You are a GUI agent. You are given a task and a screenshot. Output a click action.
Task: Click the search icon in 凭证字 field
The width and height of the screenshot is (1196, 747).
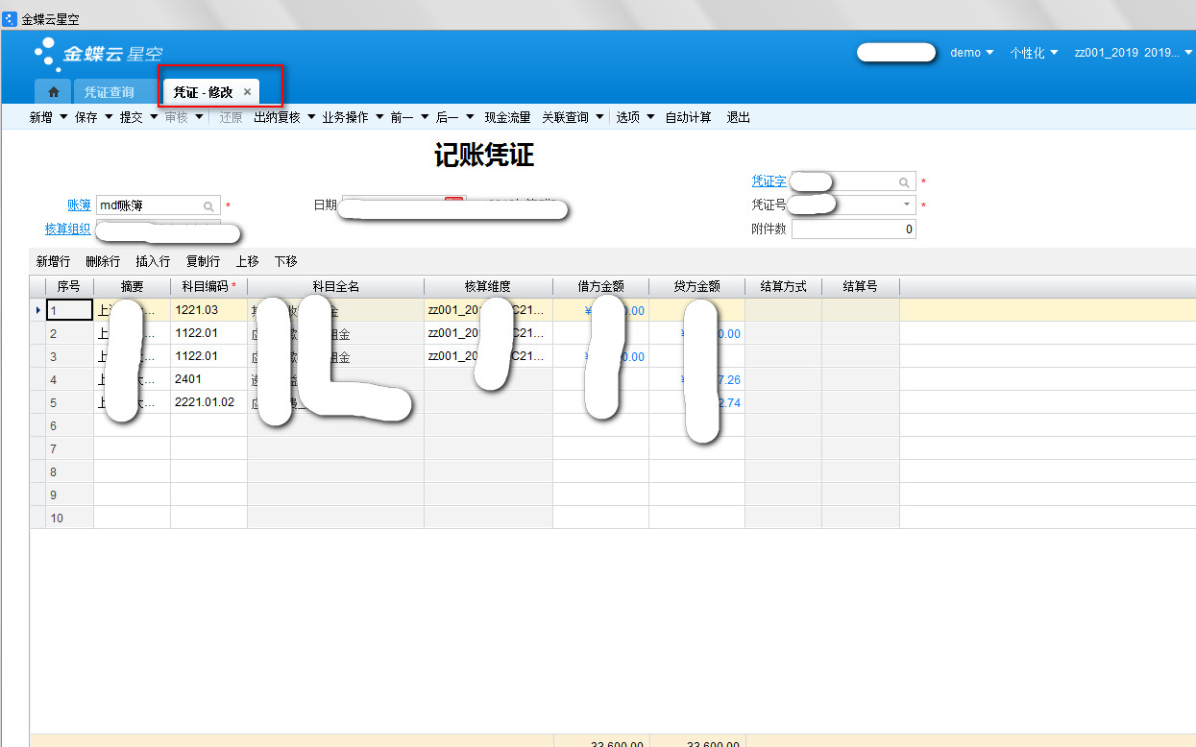point(904,181)
